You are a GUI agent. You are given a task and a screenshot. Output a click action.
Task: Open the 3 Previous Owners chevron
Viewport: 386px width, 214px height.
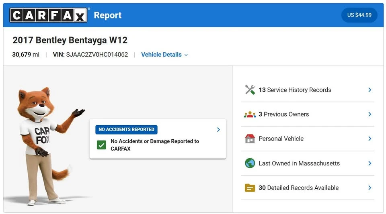point(370,114)
